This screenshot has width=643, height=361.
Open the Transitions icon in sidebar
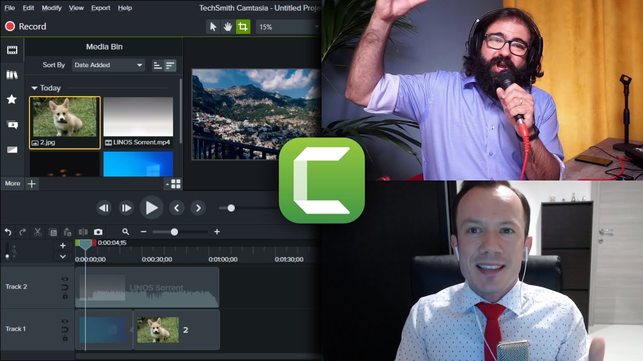pos(13,149)
